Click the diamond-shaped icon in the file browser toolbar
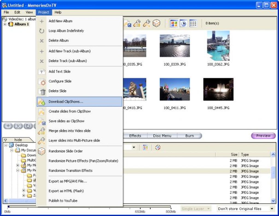 (158, 147)
